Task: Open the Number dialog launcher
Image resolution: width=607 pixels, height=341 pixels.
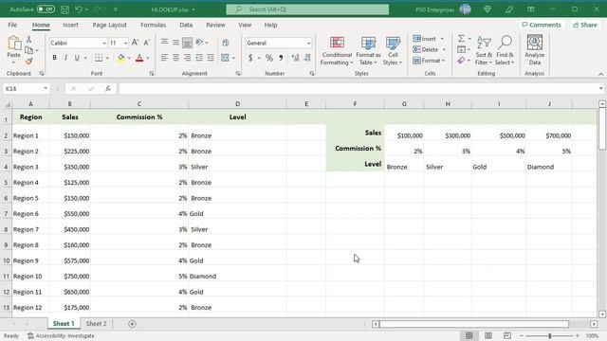Action: click(312, 74)
